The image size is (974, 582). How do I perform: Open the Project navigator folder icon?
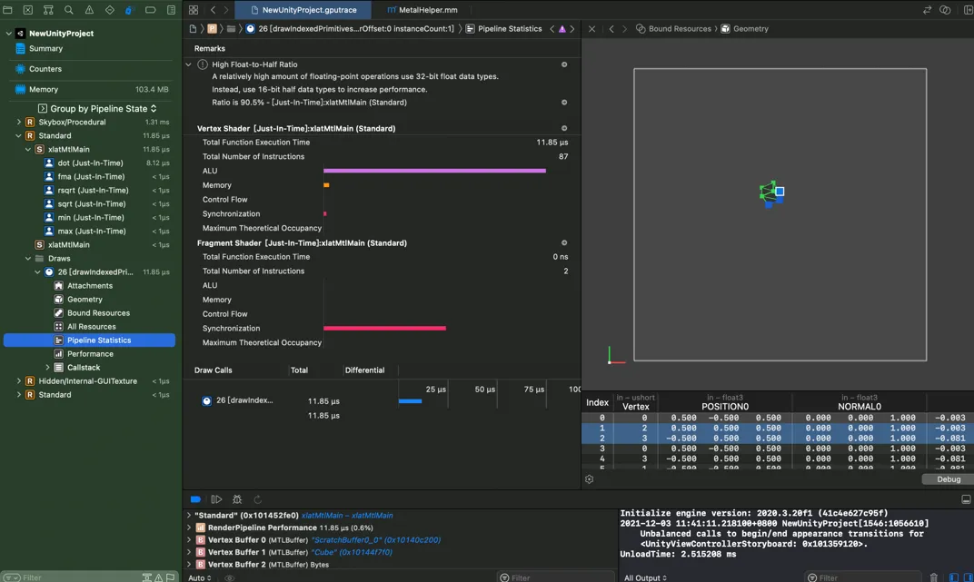pos(7,10)
